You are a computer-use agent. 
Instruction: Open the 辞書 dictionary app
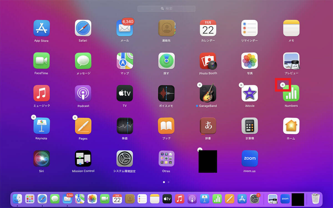coord(208,126)
